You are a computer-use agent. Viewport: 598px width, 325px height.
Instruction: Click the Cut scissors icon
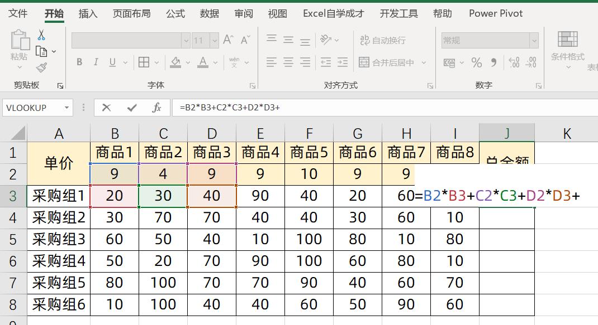[x=41, y=35]
